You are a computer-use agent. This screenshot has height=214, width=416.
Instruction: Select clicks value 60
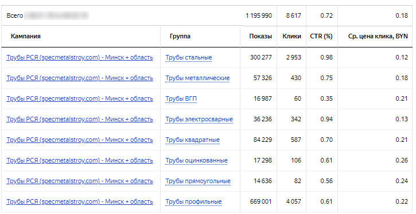(298, 98)
